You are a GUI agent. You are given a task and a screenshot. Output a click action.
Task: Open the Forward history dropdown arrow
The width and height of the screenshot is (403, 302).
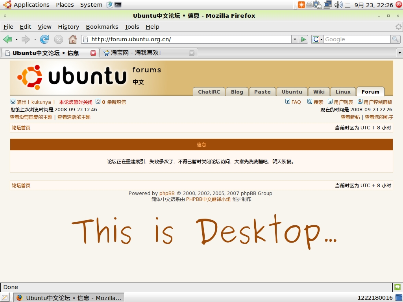[x=35, y=40]
